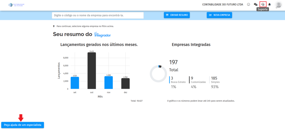Viewport: 285px width, 129px height.
Task: Click the 'out' bar showing 9.432
Action: coord(92,71)
